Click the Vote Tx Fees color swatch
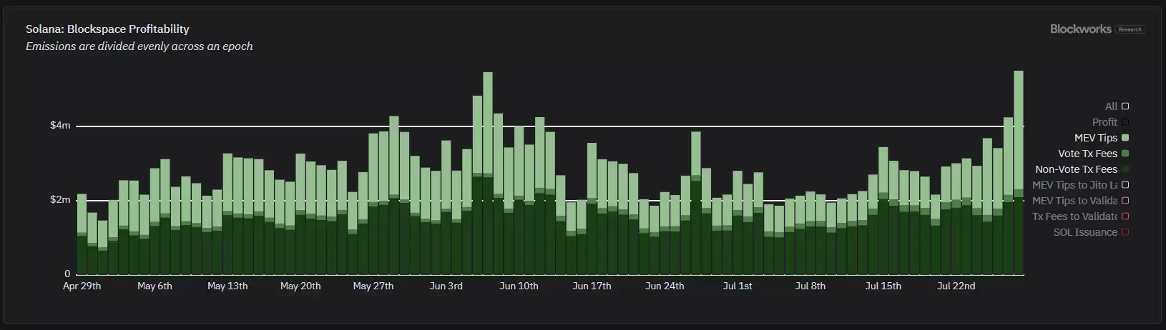 [1125, 154]
